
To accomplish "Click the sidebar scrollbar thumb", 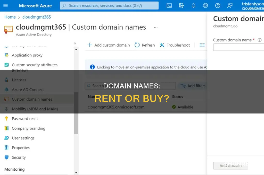I will (x=76, y=113).
